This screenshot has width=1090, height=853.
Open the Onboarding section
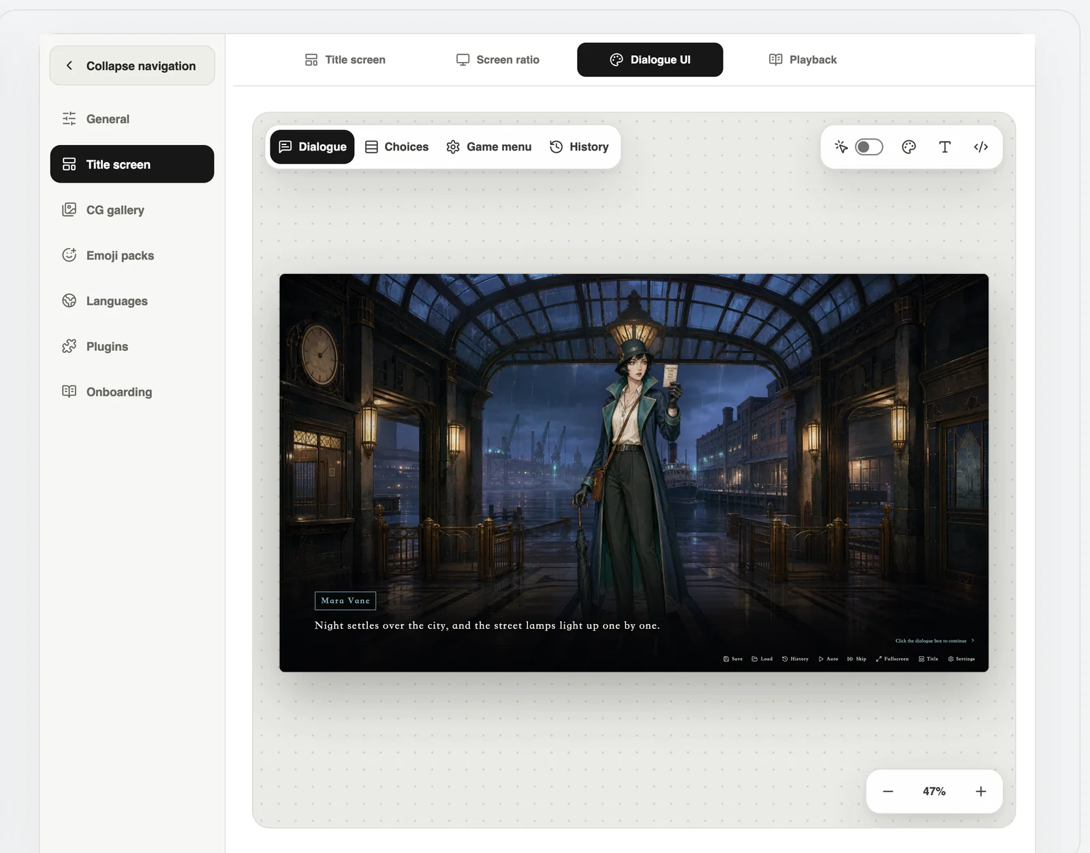pos(132,392)
